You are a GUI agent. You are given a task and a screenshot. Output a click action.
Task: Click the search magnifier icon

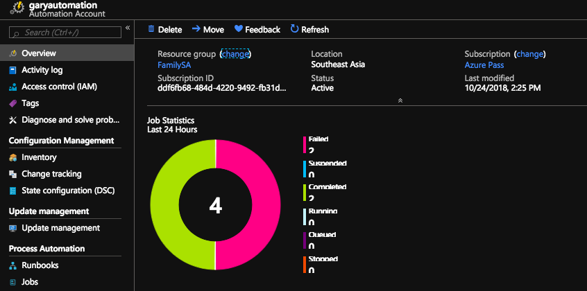16,33
